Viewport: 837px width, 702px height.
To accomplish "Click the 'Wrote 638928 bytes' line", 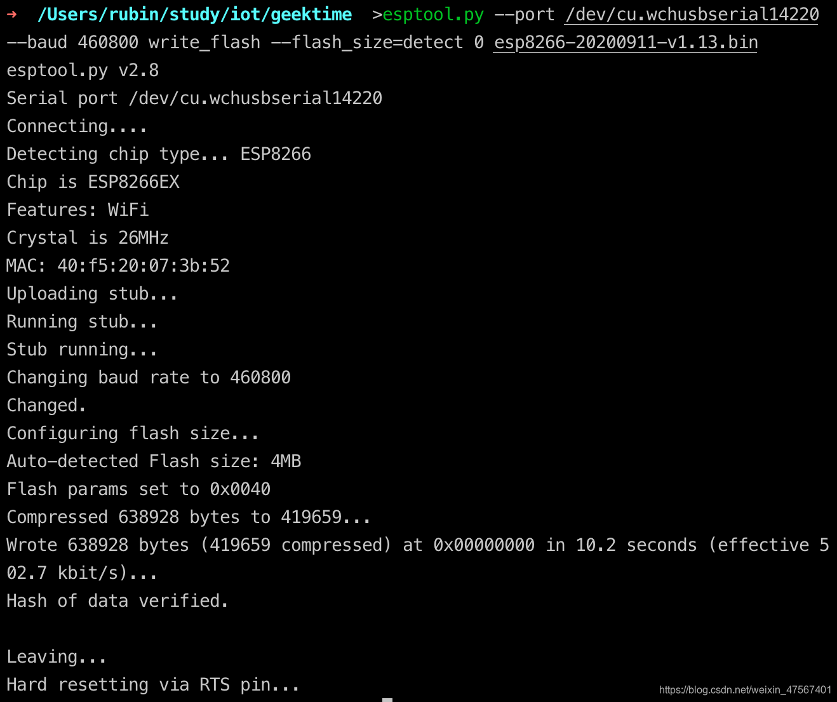I will (x=418, y=545).
